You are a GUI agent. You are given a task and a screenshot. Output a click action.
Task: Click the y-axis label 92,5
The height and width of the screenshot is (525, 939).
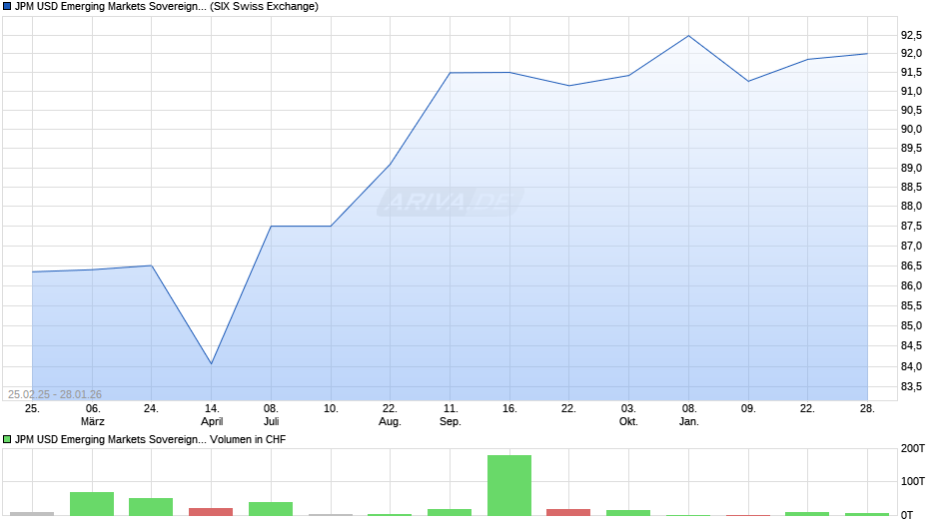pyautogui.click(x=911, y=35)
